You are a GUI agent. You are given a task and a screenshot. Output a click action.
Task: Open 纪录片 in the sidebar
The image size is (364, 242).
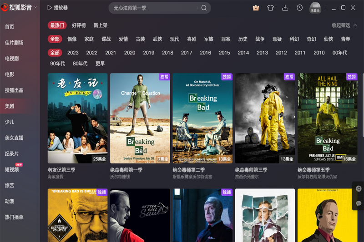[12, 154]
